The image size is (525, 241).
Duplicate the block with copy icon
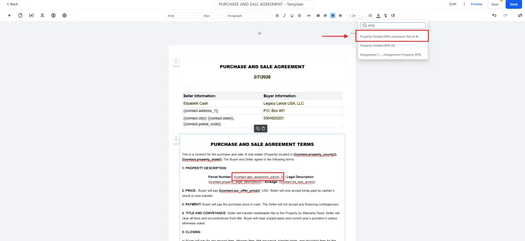coord(258,128)
